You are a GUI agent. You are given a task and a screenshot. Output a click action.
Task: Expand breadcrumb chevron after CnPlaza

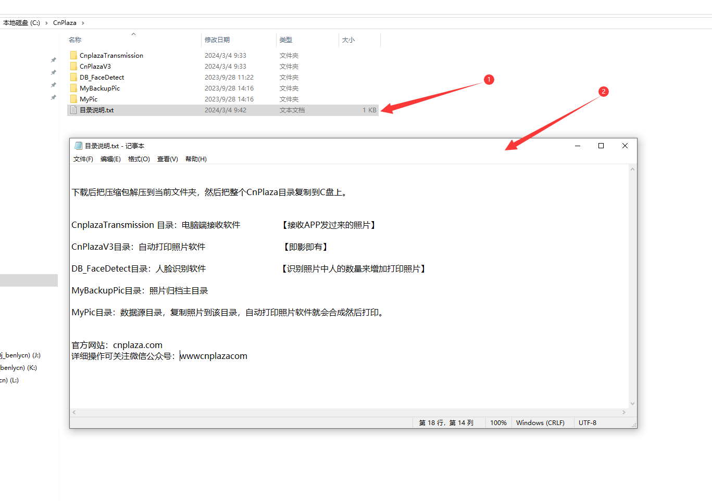coord(83,23)
